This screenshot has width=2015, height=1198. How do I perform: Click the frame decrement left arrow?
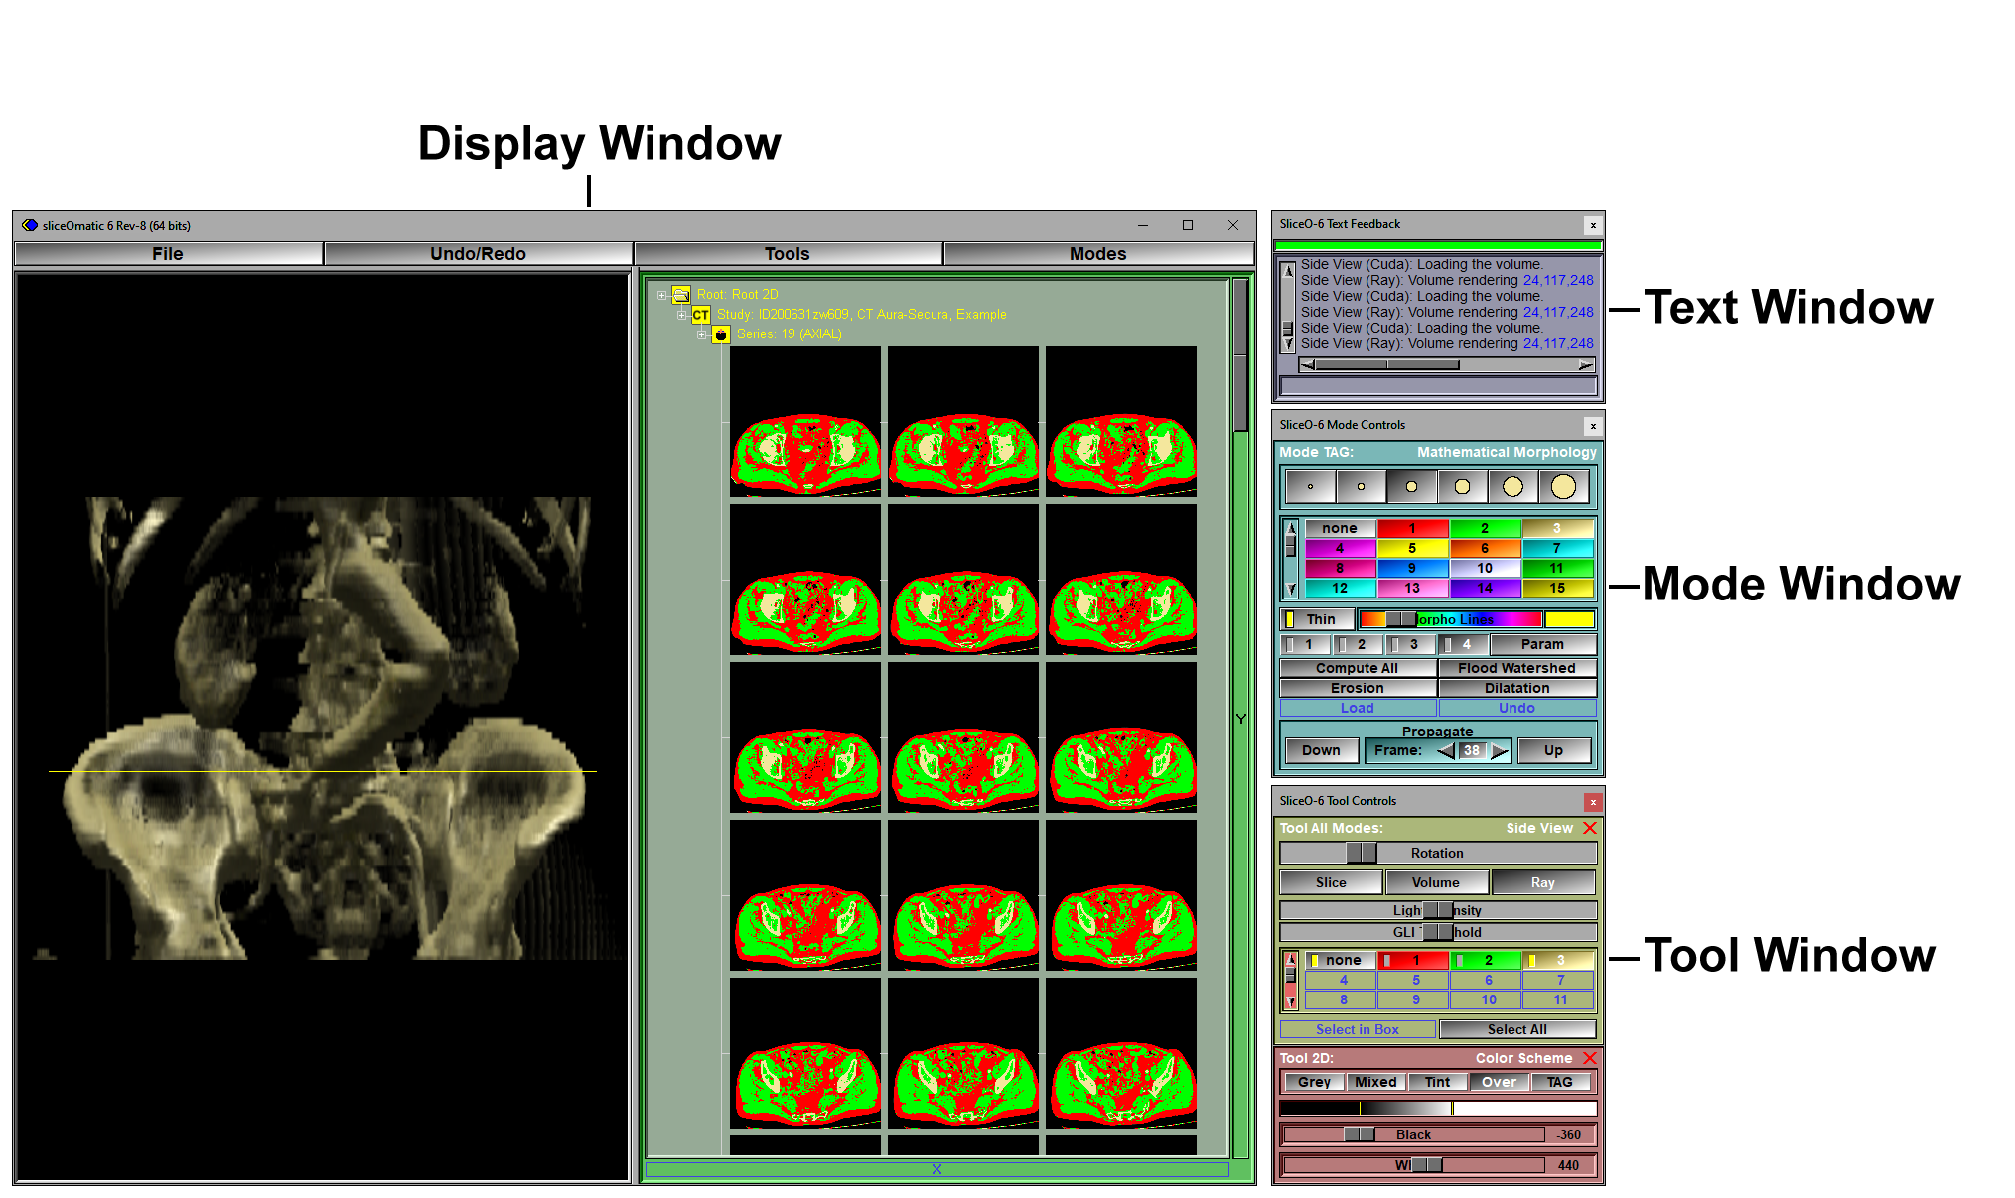pos(1446,751)
